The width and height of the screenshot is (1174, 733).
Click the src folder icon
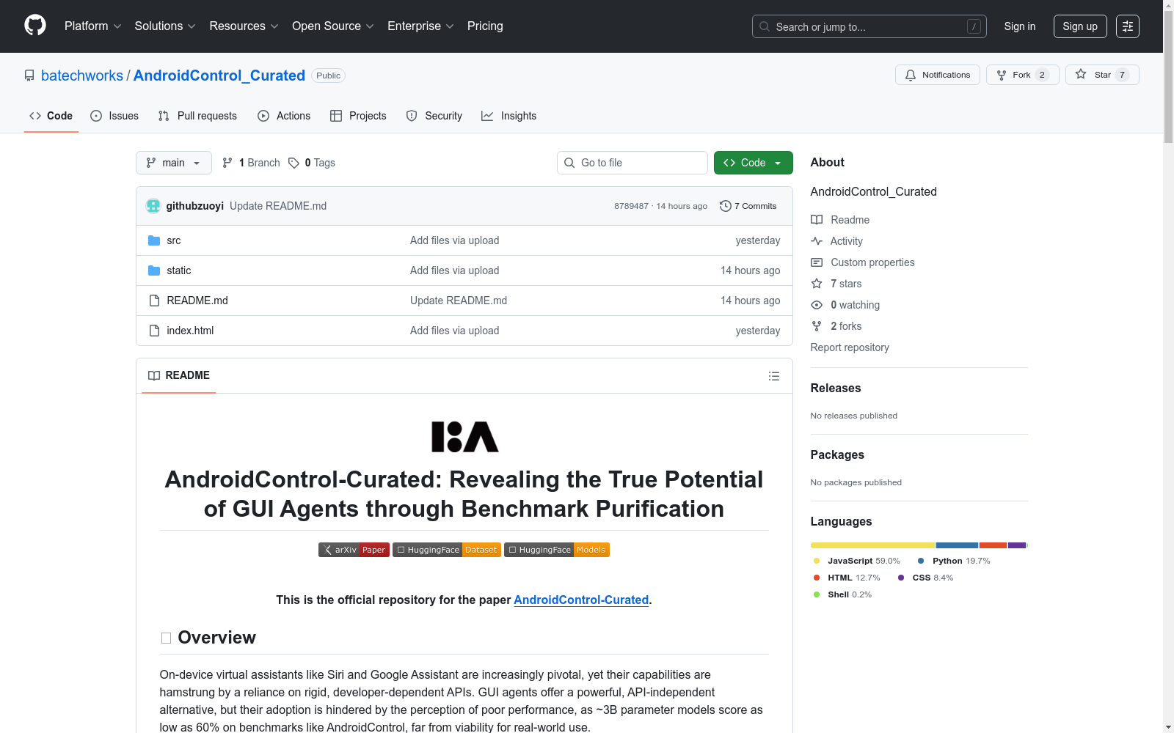(x=154, y=240)
